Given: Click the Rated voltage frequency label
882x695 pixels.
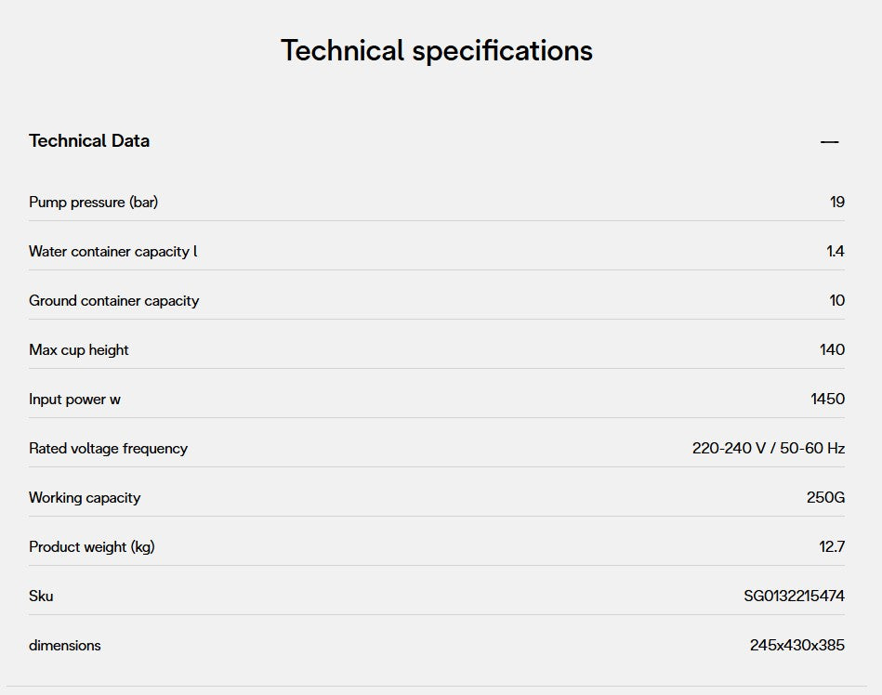Looking at the screenshot, I should (x=109, y=449).
